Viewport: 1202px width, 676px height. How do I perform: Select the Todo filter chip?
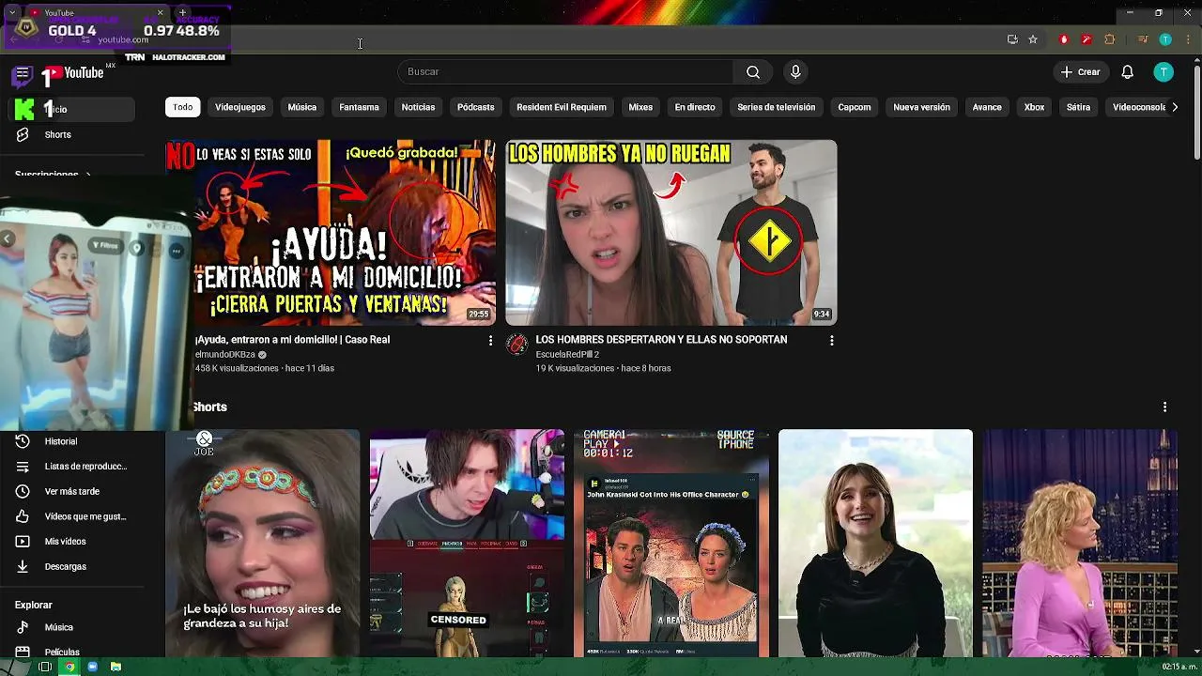(x=183, y=107)
